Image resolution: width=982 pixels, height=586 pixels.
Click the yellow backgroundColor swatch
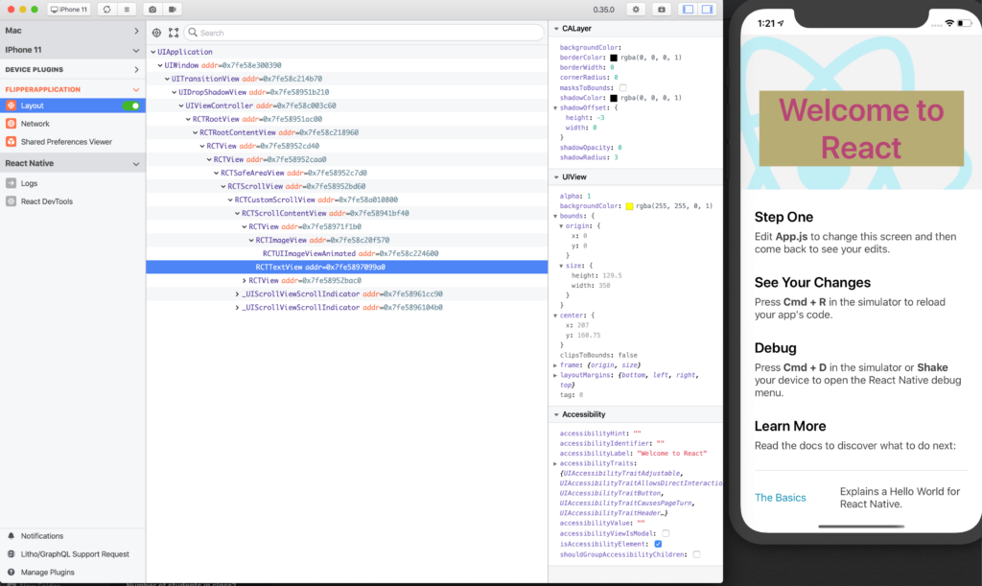[x=629, y=206]
